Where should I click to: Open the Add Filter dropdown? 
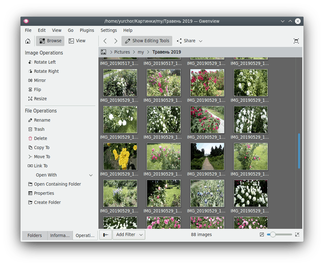(x=129, y=235)
